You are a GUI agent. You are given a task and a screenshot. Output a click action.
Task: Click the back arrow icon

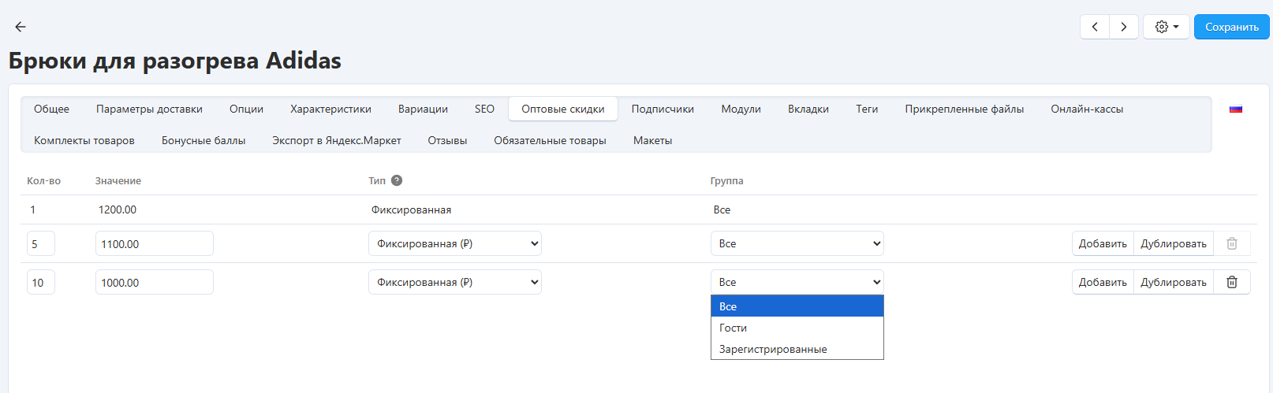pos(21,27)
